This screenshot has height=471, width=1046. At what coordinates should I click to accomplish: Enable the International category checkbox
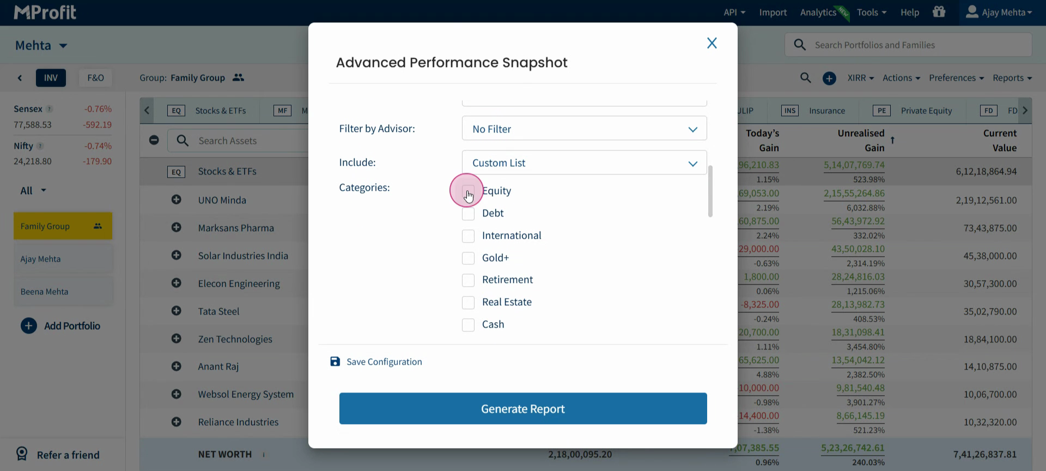coord(468,236)
